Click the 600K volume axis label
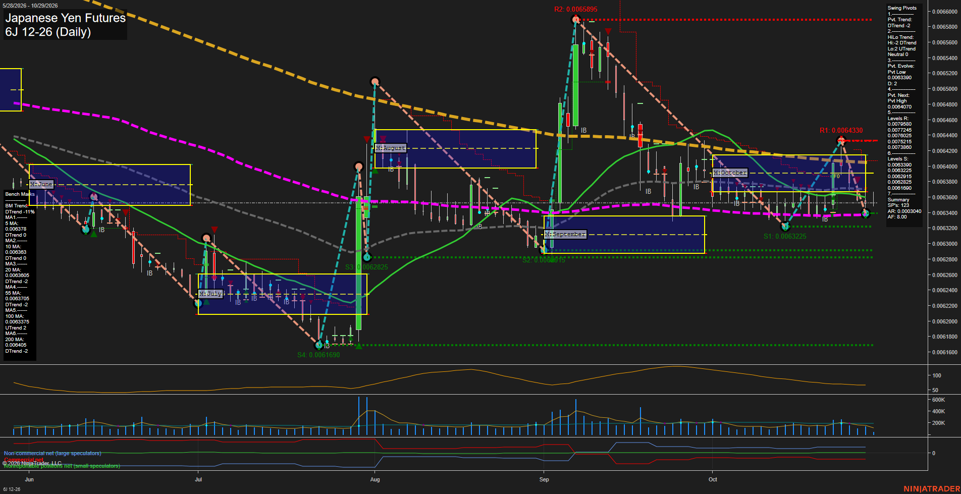The image size is (961, 494). coord(938,400)
